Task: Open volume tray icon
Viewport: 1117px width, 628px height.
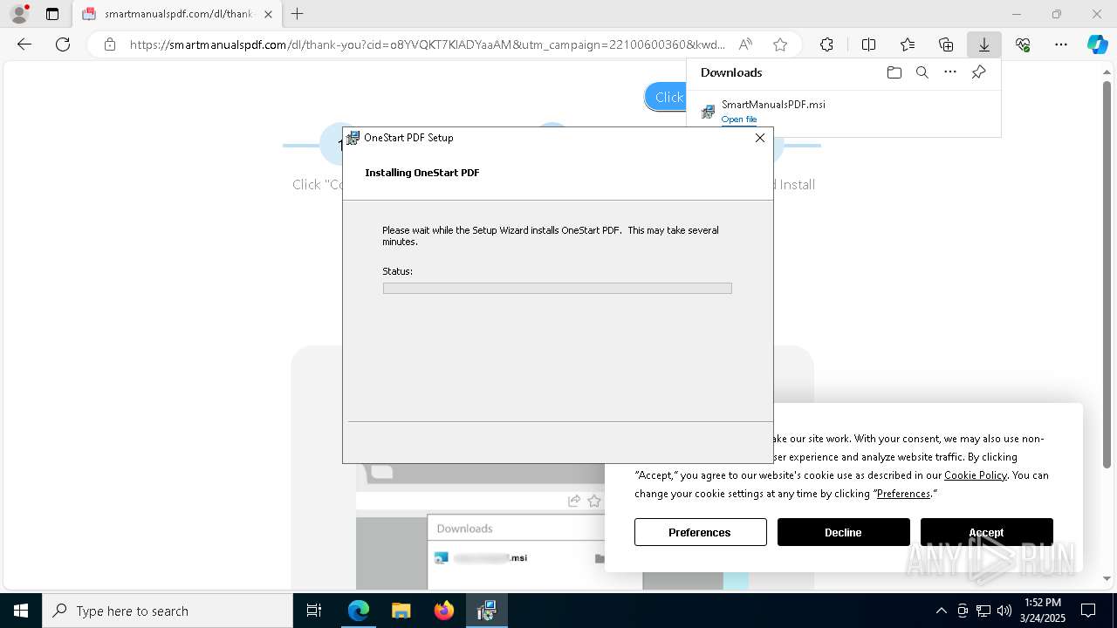Action: 1004,611
